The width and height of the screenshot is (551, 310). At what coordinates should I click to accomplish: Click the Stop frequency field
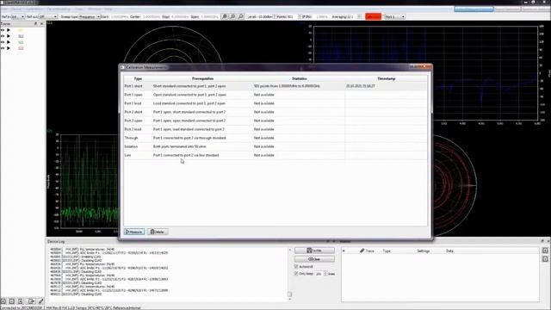[x=180, y=16]
